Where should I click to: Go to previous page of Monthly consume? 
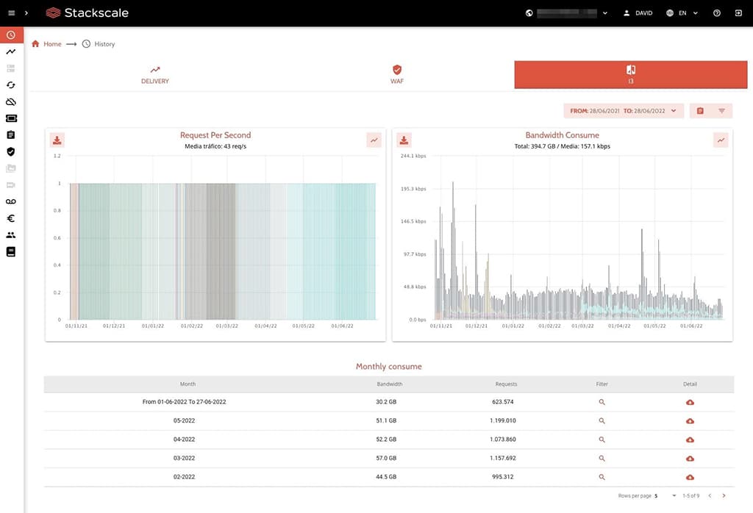click(710, 495)
